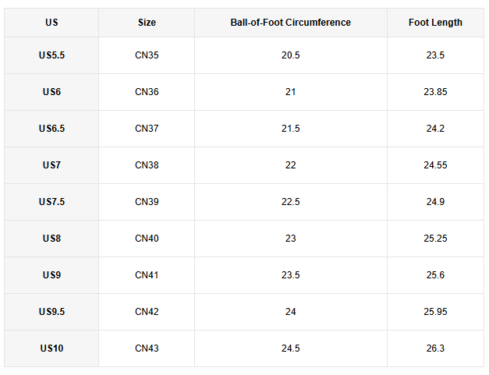The width and height of the screenshot is (489, 375).
Task: Click the Ball-of-Foot Circumference header
Action: pyautogui.click(x=290, y=23)
